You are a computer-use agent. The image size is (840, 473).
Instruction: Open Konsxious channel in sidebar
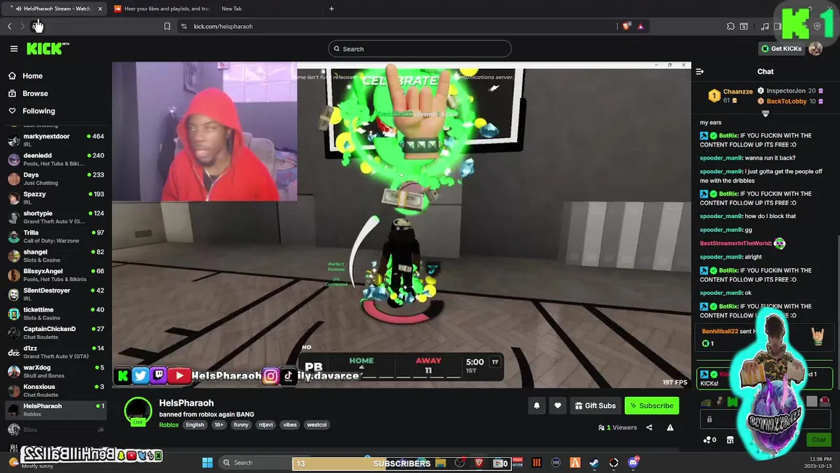click(x=56, y=390)
